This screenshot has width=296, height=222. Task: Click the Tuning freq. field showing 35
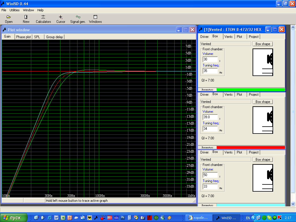click(210, 71)
